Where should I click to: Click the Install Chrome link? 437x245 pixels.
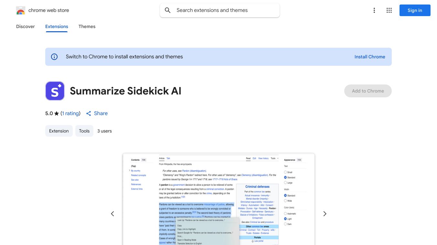[x=370, y=57]
